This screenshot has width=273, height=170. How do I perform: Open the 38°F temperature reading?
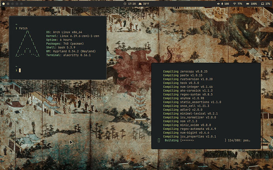[x=146, y=4]
